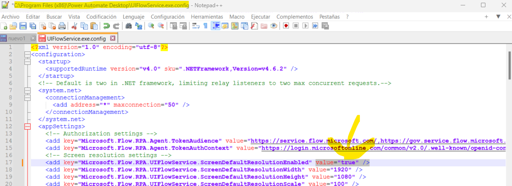This screenshot has height=186, width=512.
Task: Click the Close All documents toolbar icon
Action: click(x=52, y=26)
